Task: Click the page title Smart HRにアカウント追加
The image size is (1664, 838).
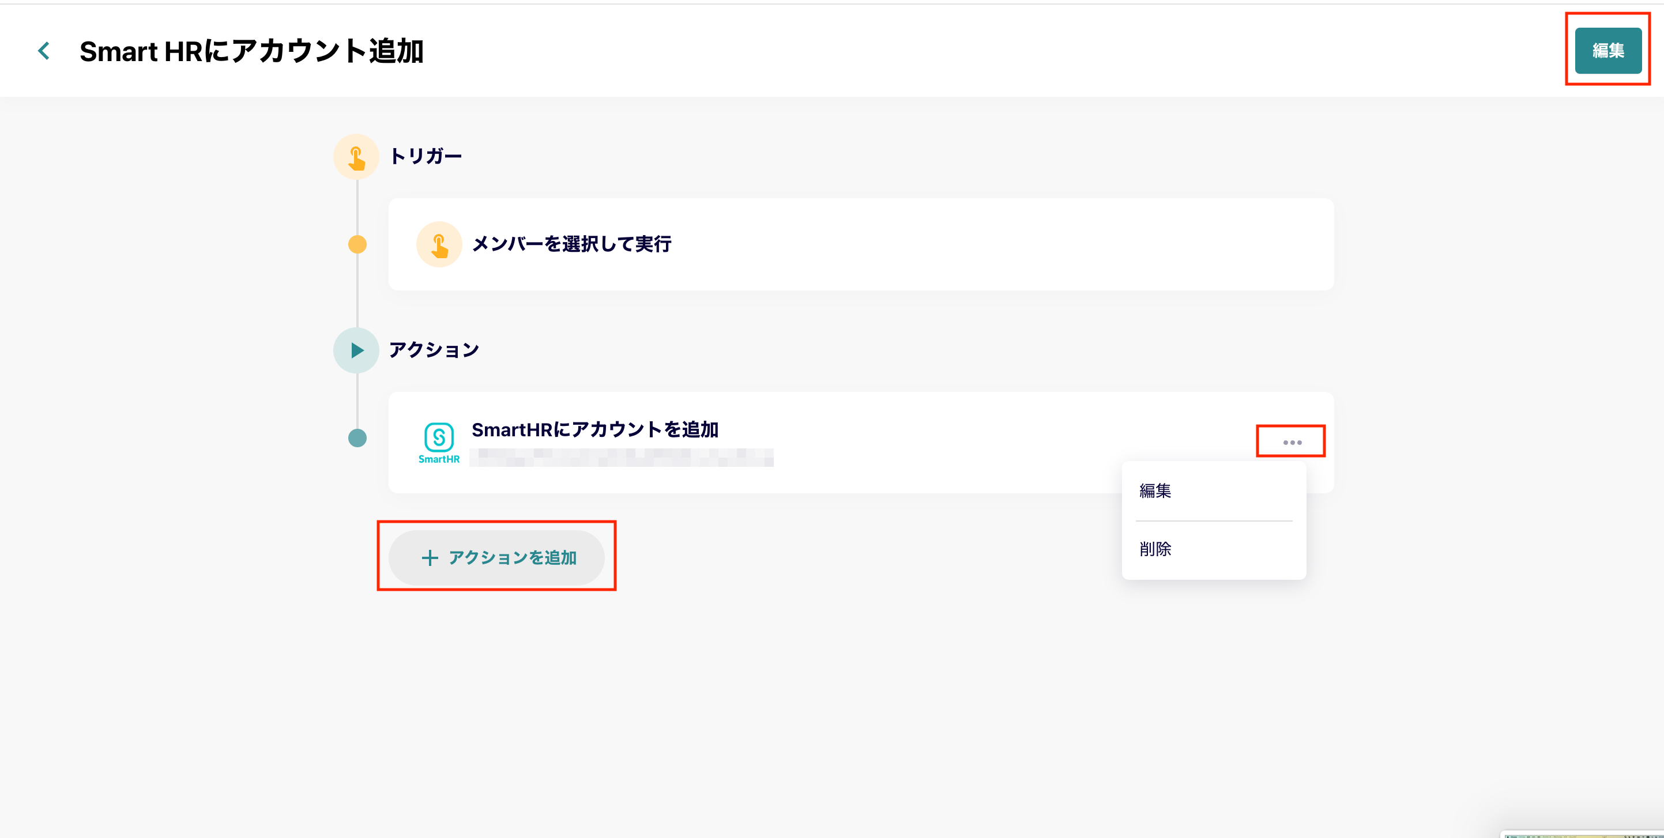Action: click(251, 51)
